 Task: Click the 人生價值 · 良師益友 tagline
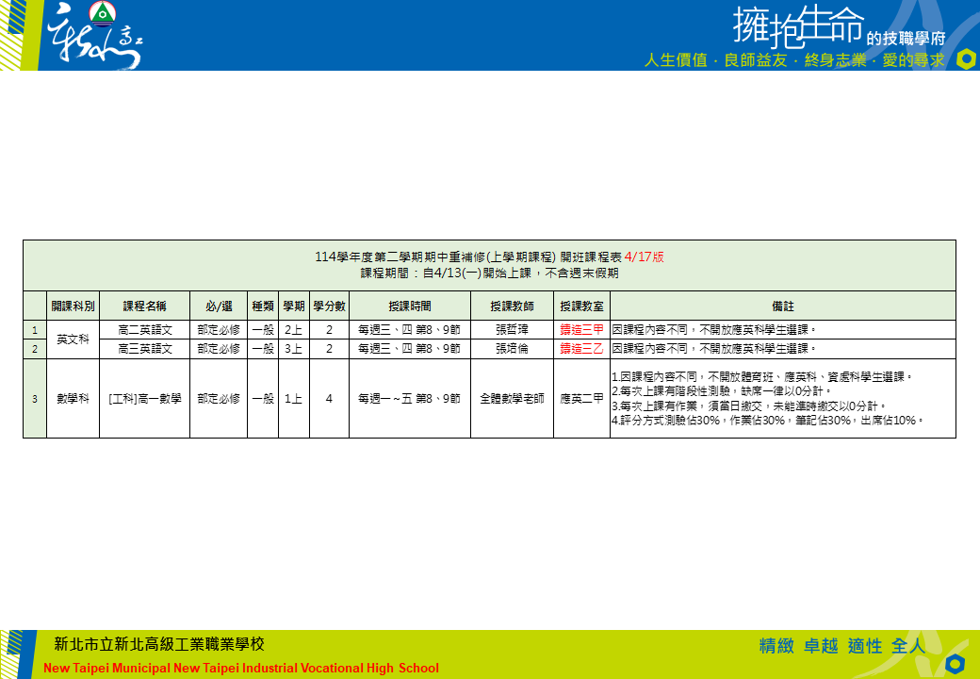coord(794,60)
